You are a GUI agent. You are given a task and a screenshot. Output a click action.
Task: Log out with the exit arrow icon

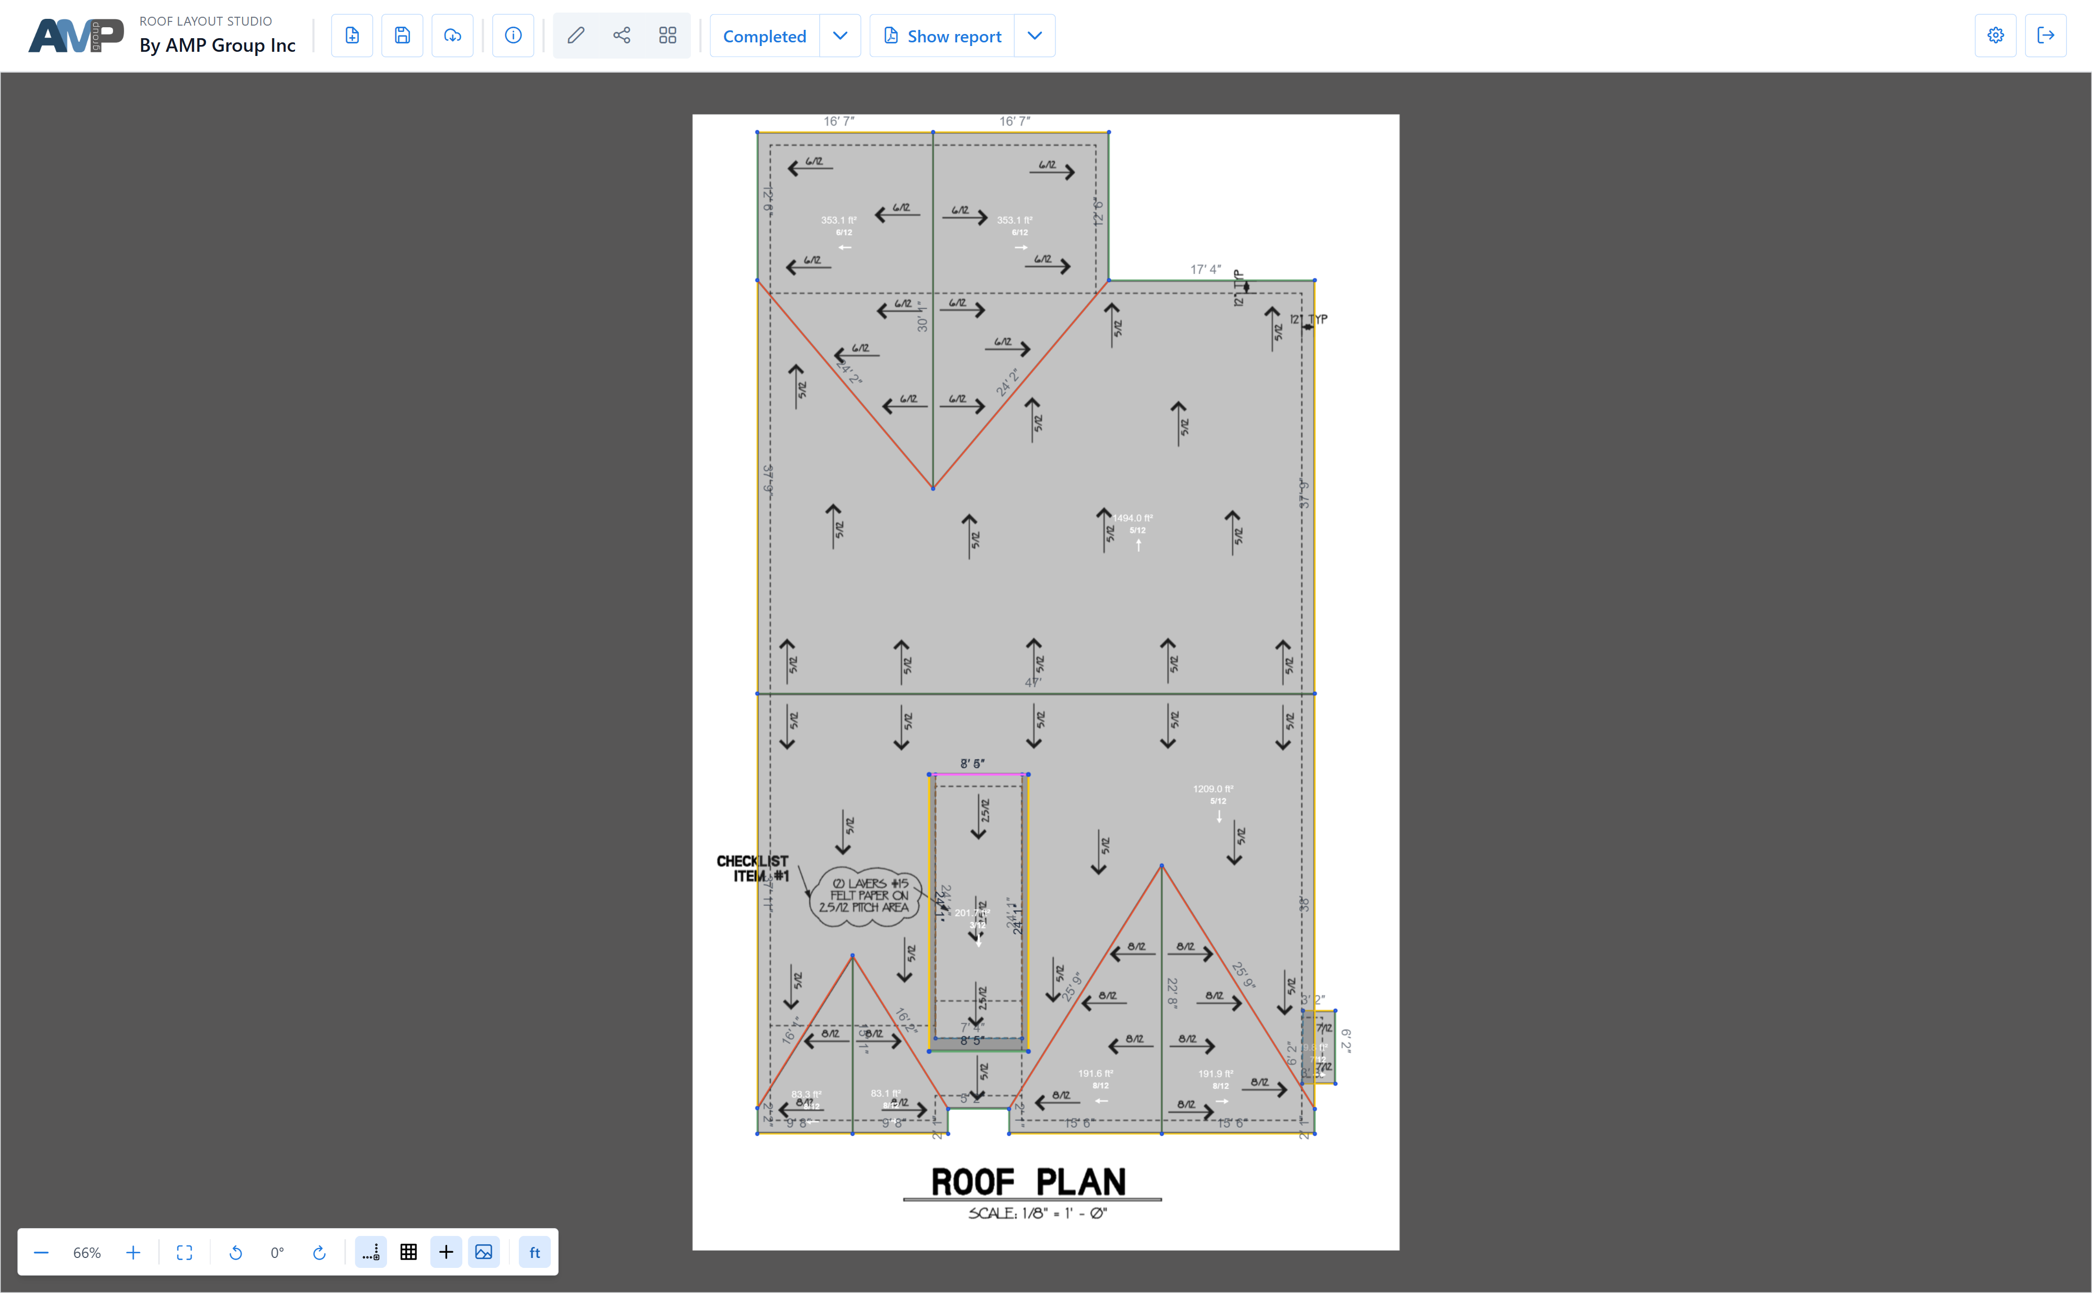click(x=2046, y=35)
